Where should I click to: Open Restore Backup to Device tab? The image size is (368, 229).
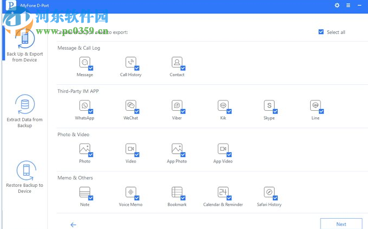[25, 177]
